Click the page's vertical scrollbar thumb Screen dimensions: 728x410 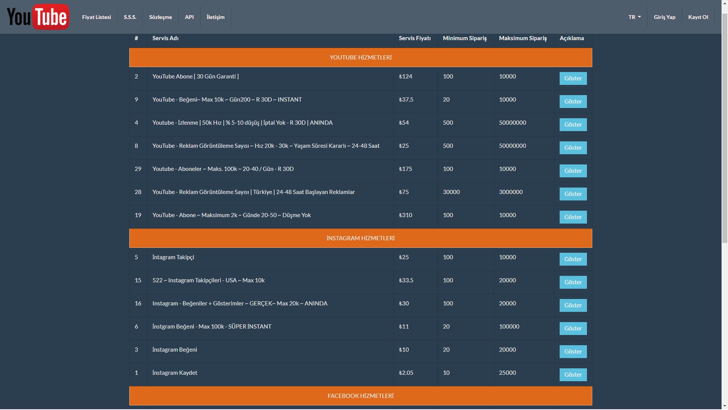(x=725, y=129)
